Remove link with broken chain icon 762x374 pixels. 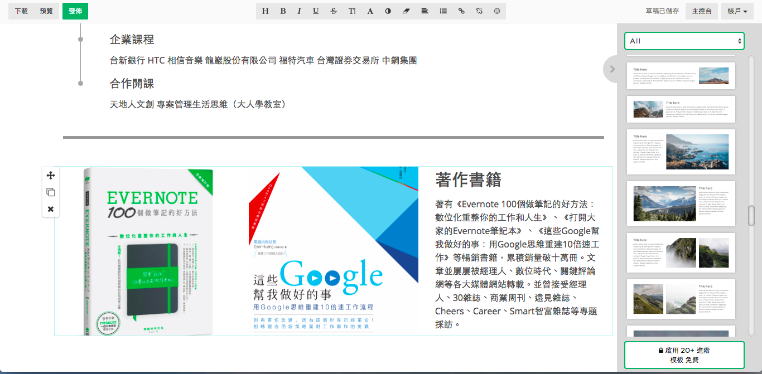click(x=479, y=11)
